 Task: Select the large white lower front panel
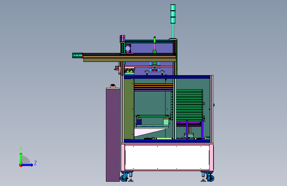pyautogui.click(x=167, y=158)
